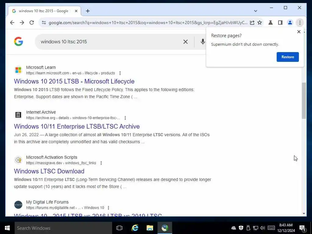Open more options for My Digital Life Forums result
Viewport: 312px width, 234px height.
pyautogui.click(x=108, y=208)
